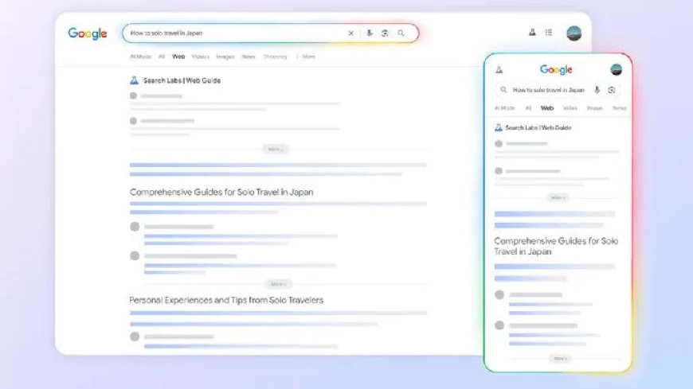Viewport: 693px width, 389px height.
Task: Switch to AI Mode tab on mobile
Action: pyautogui.click(x=505, y=107)
